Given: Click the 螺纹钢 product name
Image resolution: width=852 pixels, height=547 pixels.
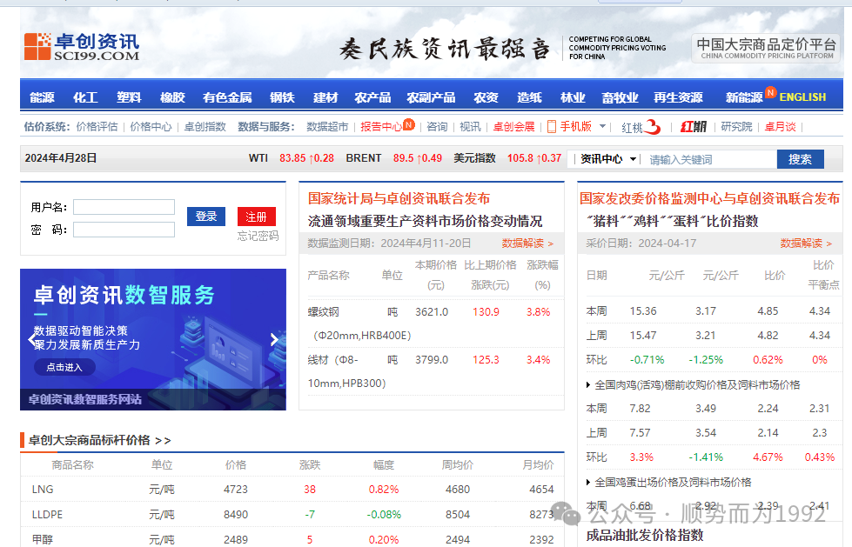Looking at the screenshot, I should pyautogui.click(x=323, y=312).
